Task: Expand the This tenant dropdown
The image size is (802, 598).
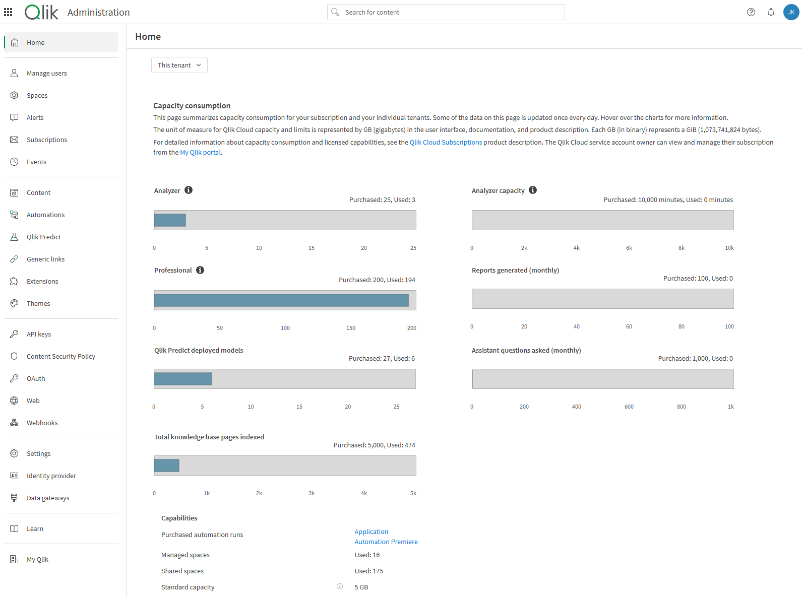Action: 179,65
